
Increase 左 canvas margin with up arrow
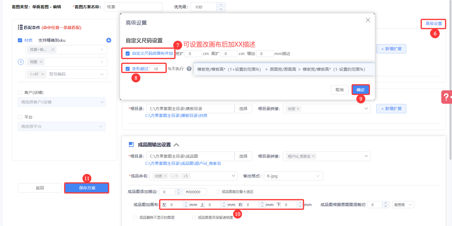point(186,203)
